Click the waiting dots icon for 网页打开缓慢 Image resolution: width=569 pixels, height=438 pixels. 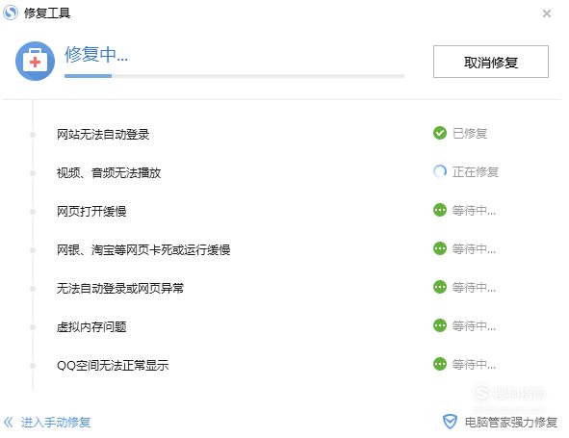point(440,210)
